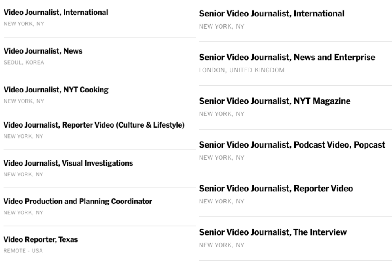The image size is (392, 261).
Task: View Senior Video Journalist, NYT Magazine job
Action: [x=275, y=101]
